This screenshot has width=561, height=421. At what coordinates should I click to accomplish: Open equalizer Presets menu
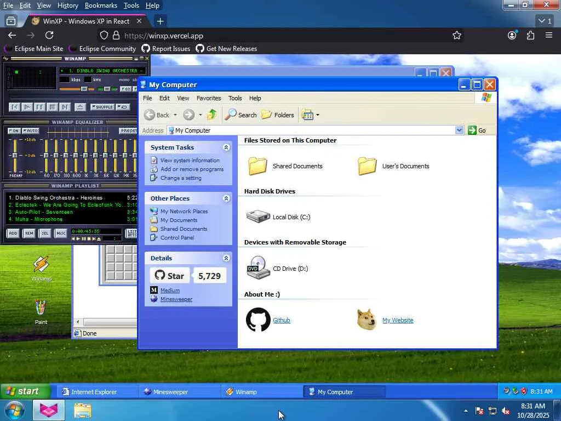point(128,130)
